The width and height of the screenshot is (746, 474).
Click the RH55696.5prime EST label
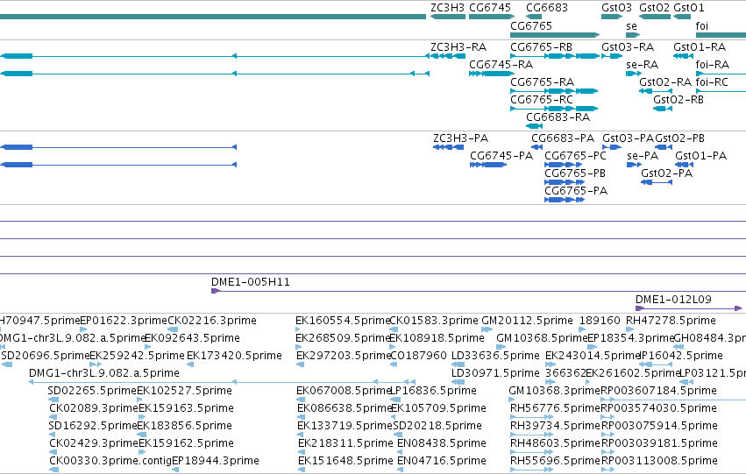point(555,461)
